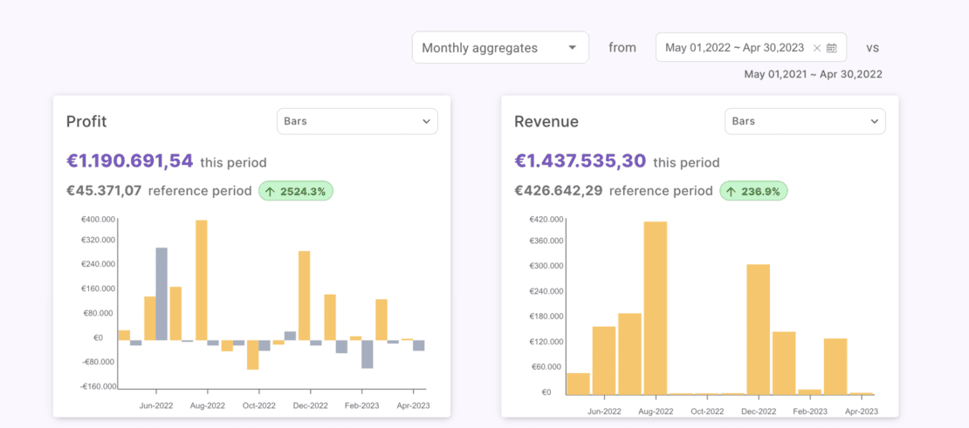This screenshot has height=428, width=969.
Task: Select the Aug-2022 bar in Revenue chart
Action: pos(656,308)
